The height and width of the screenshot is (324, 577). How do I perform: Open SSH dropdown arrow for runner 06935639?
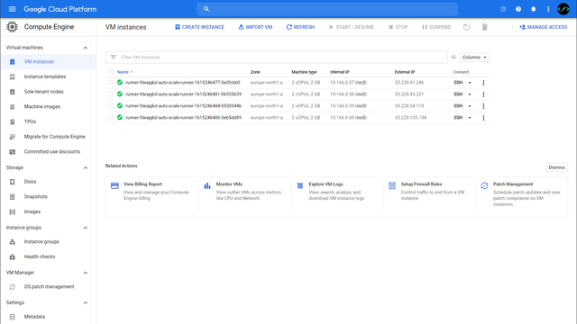(x=470, y=94)
